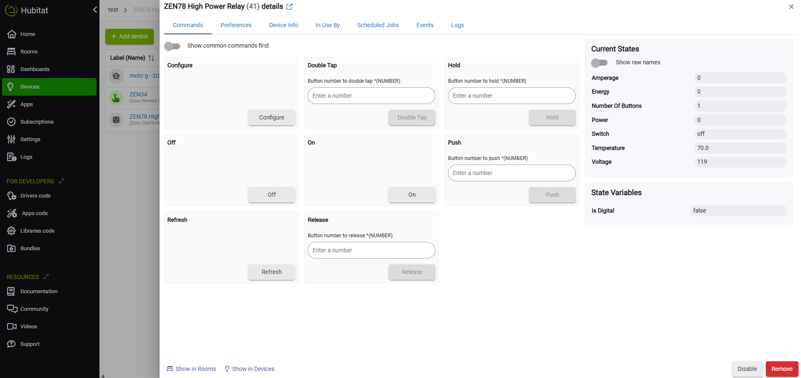Toggle Show common commands first
The height and width of the screenshot is (378, 801).
tap(172, 46)
